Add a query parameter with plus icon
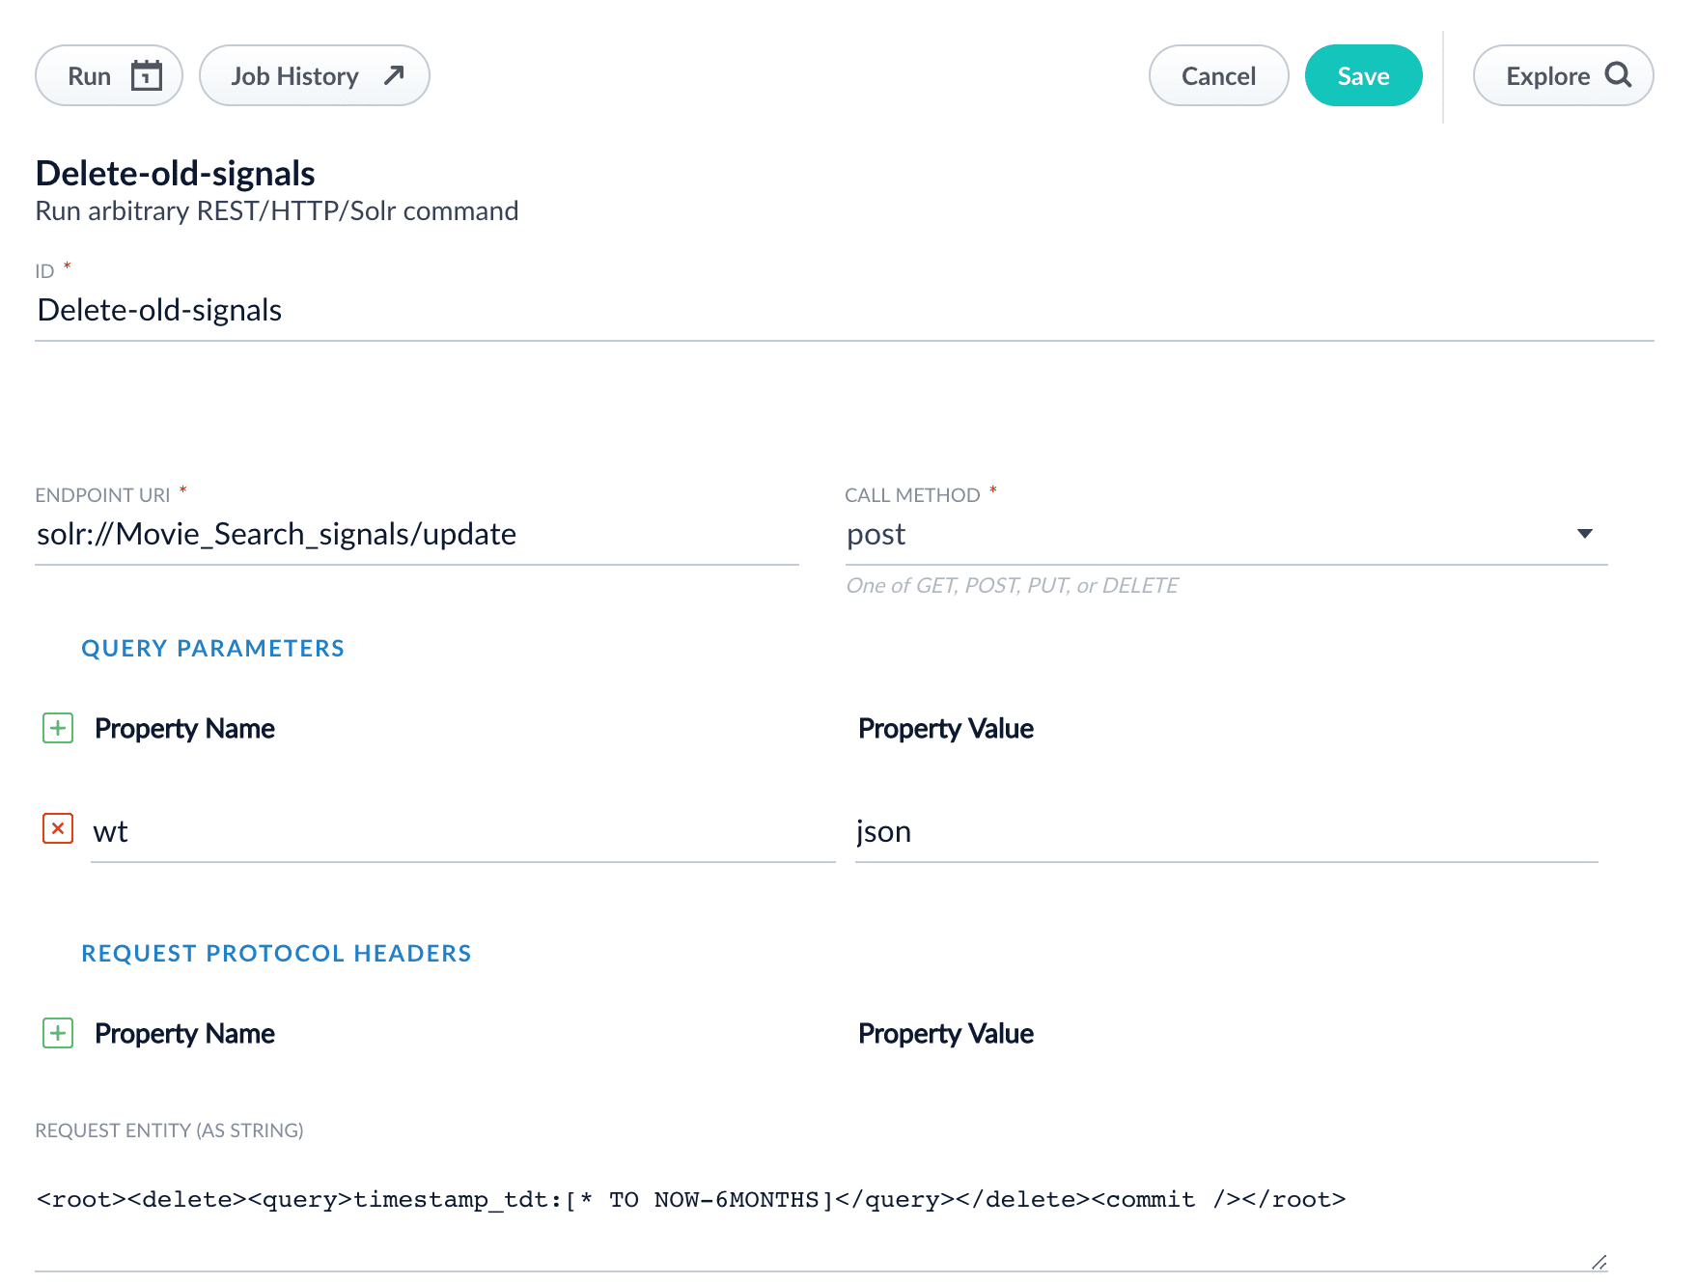Image resolution: width=1697 pixels, height=1283 pixels. tap(58, 728)
